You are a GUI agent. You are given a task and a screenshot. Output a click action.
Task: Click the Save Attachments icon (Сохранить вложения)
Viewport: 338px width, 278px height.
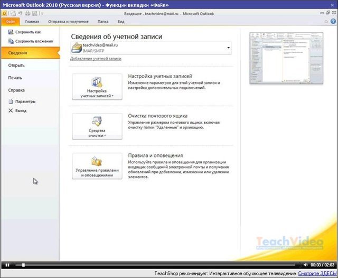11,41
